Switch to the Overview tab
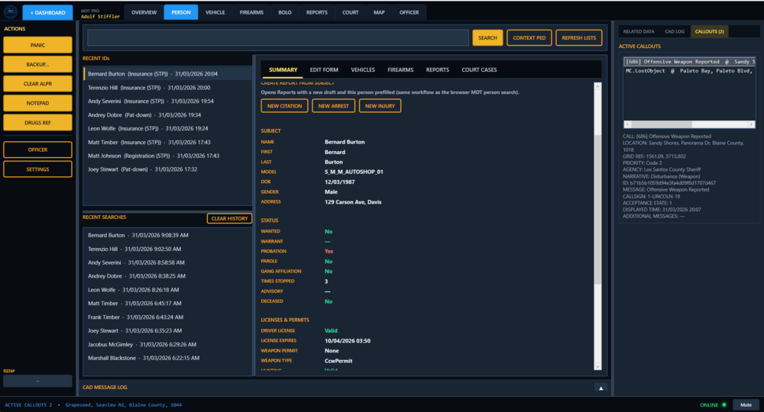 click(144, 13)
